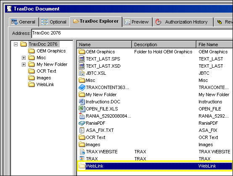This screenshot has width=233, height=176.
Task: Click the highlighted WebLink row name
Action: point(95,166)
